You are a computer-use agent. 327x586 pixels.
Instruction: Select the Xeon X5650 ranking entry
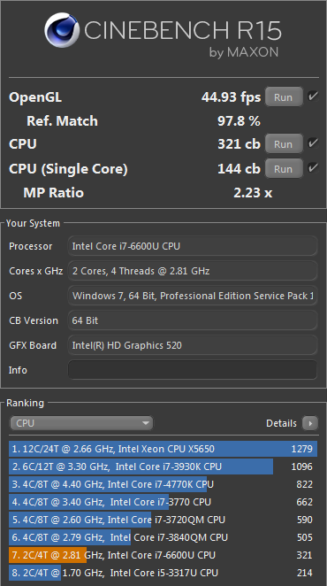coord(163,449)
